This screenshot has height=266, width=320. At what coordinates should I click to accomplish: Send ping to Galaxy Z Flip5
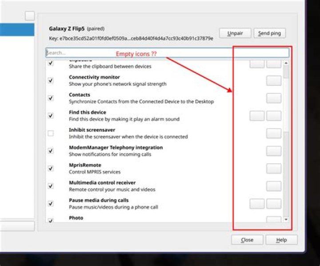(269, 33)
